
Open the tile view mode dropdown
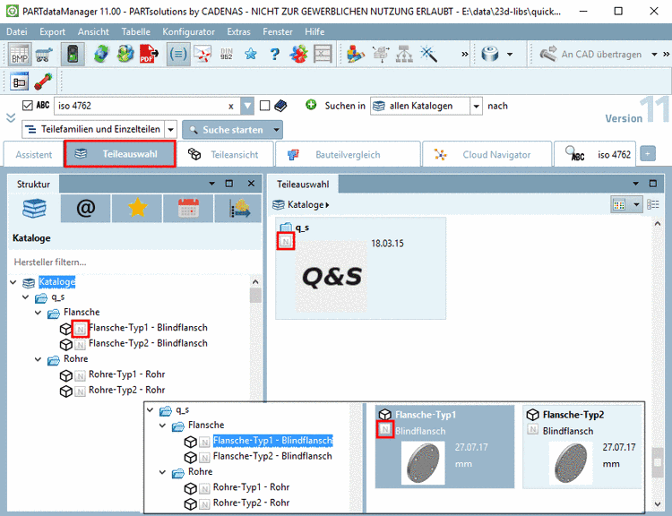tap(636, 205)
